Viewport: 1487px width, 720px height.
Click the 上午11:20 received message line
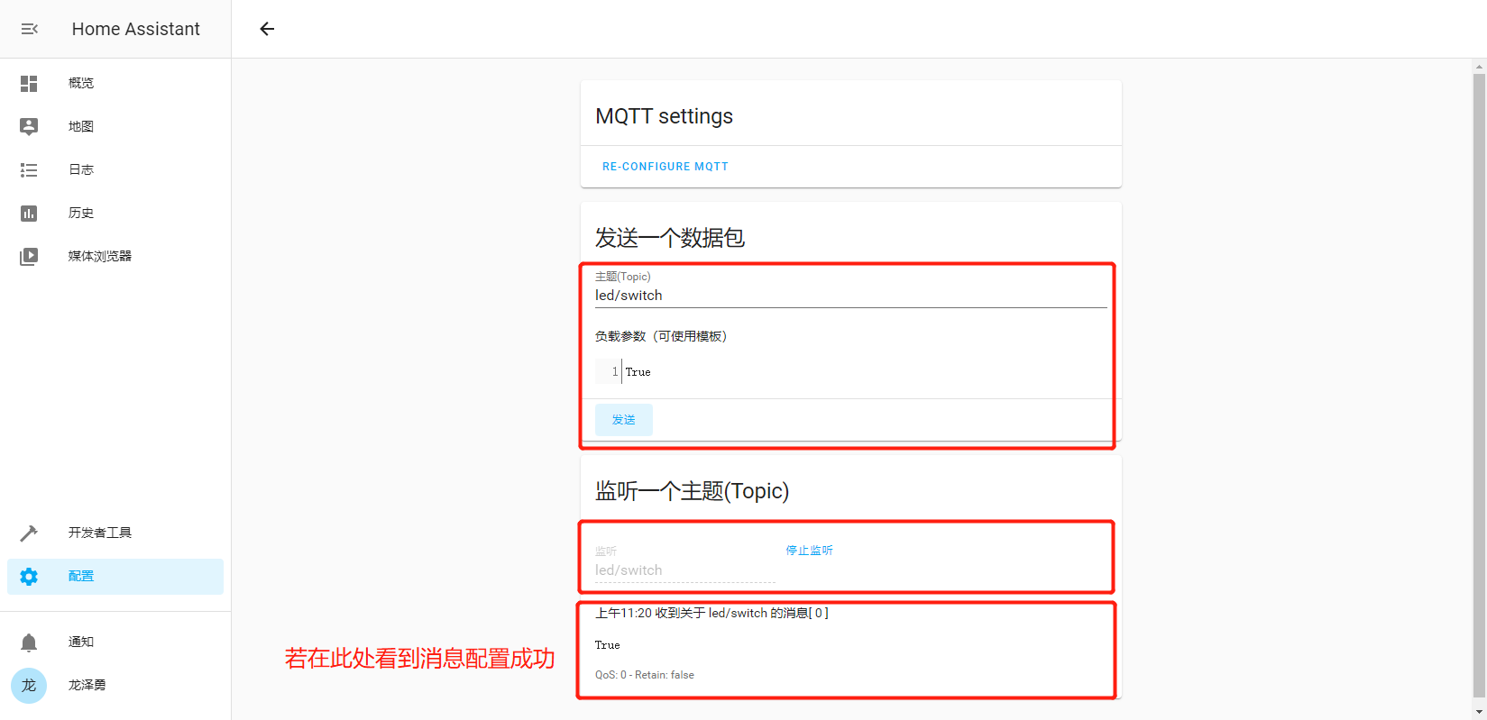pos(711,613)
